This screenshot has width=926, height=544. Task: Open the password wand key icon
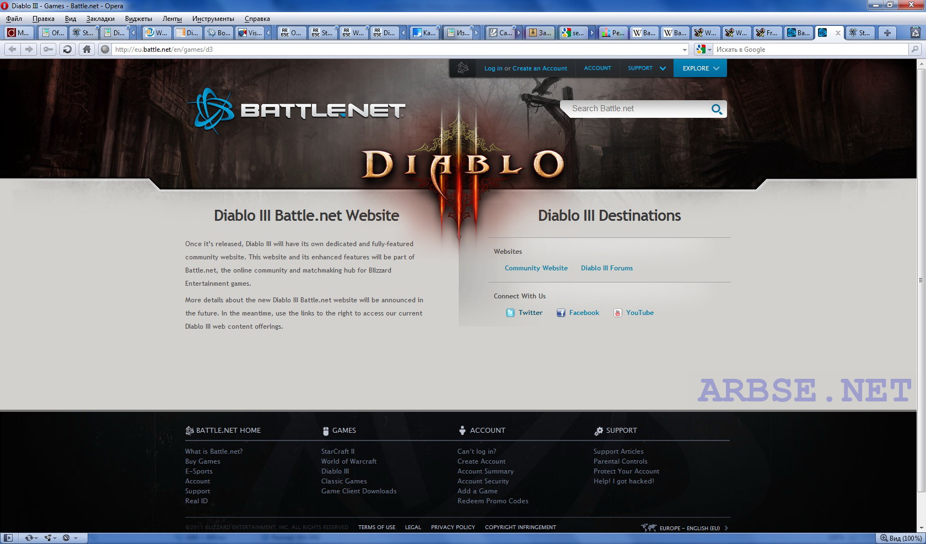49,50
